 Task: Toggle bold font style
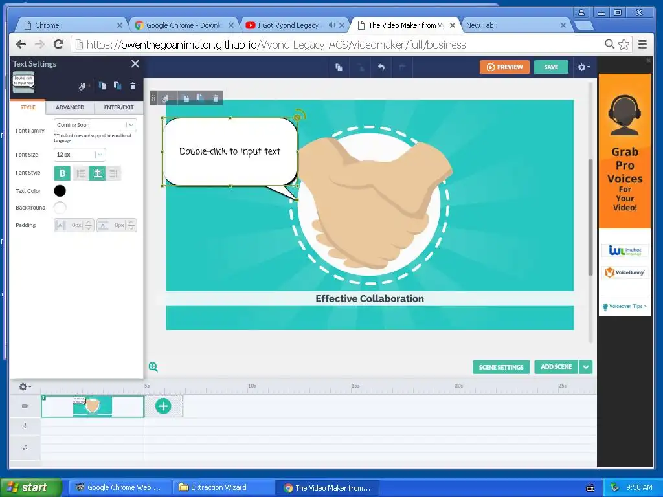tap(62, 173)
